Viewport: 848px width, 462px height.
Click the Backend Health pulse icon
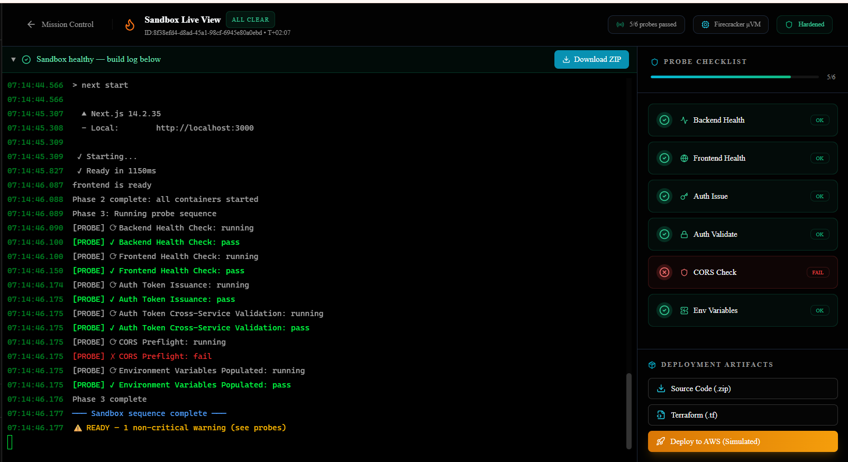(x=684, y=120)
